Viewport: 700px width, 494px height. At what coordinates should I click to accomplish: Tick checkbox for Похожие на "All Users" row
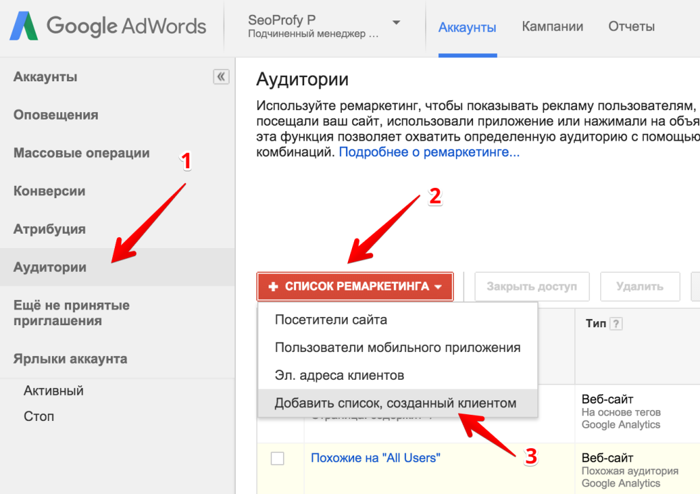tap(278, 458)
